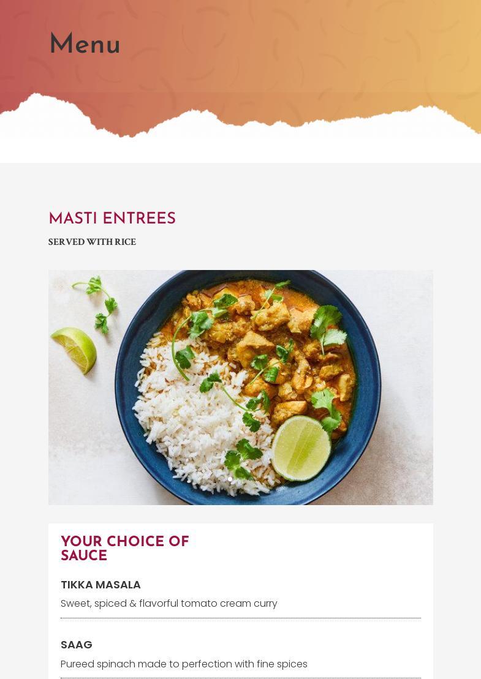Click the halved lime in the bowl
This screenshot has height=679, width=481.
tap(301, 448)
